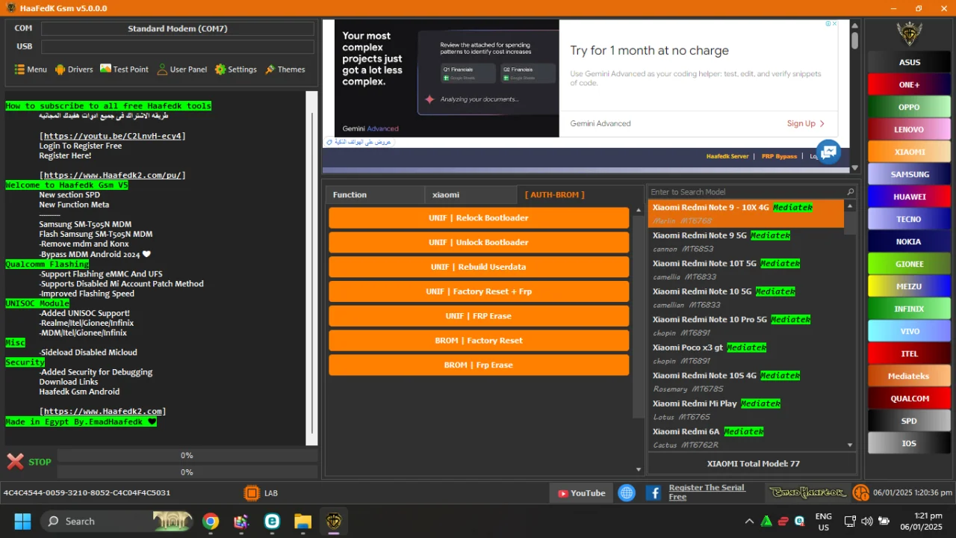Open the USB device dropdown
Screen dimensions: 956x538
point(178,46)
